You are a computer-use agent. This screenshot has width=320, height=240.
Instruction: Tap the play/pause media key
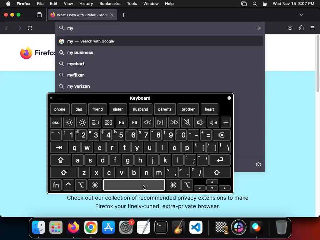(161, 122)
